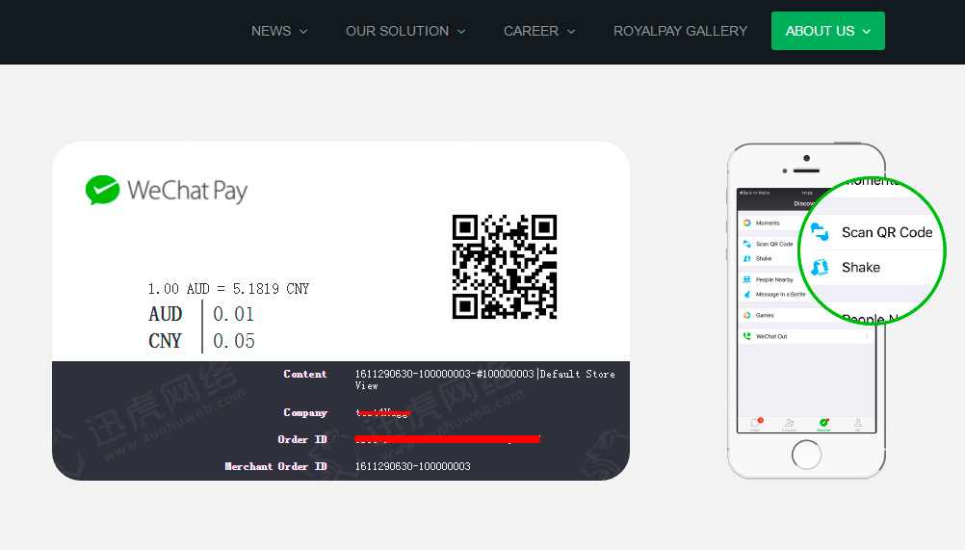Expand the ABOUT US chevron
The width and height of the screenshot is (965, 550).
pyautogui.click(x=867, y=32)
